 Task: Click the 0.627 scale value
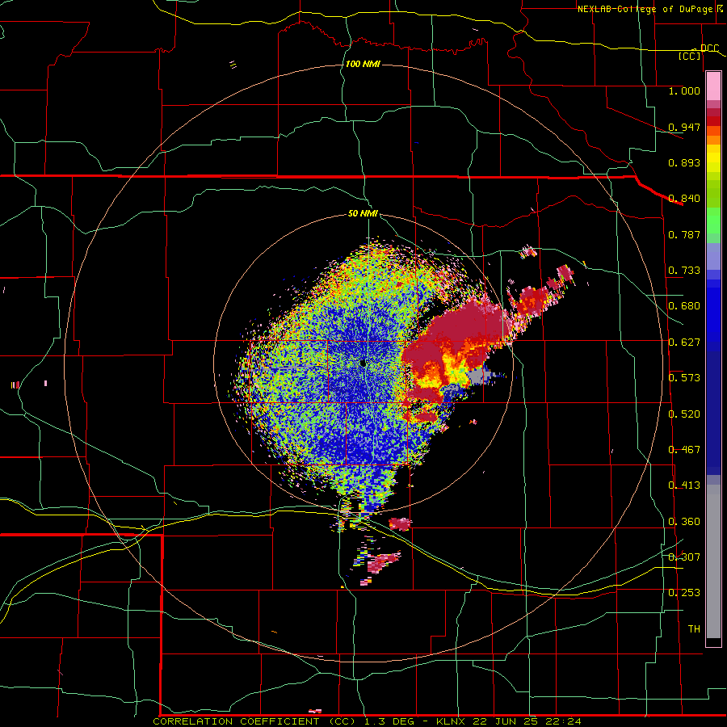tap(684, 342)
